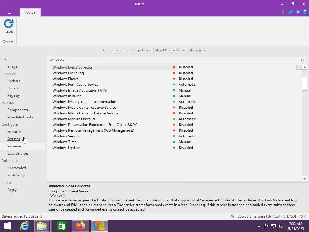Open Features under Configure
This screenshot has height=232, width=309.
pyautogui.click(x=14, y=132)
